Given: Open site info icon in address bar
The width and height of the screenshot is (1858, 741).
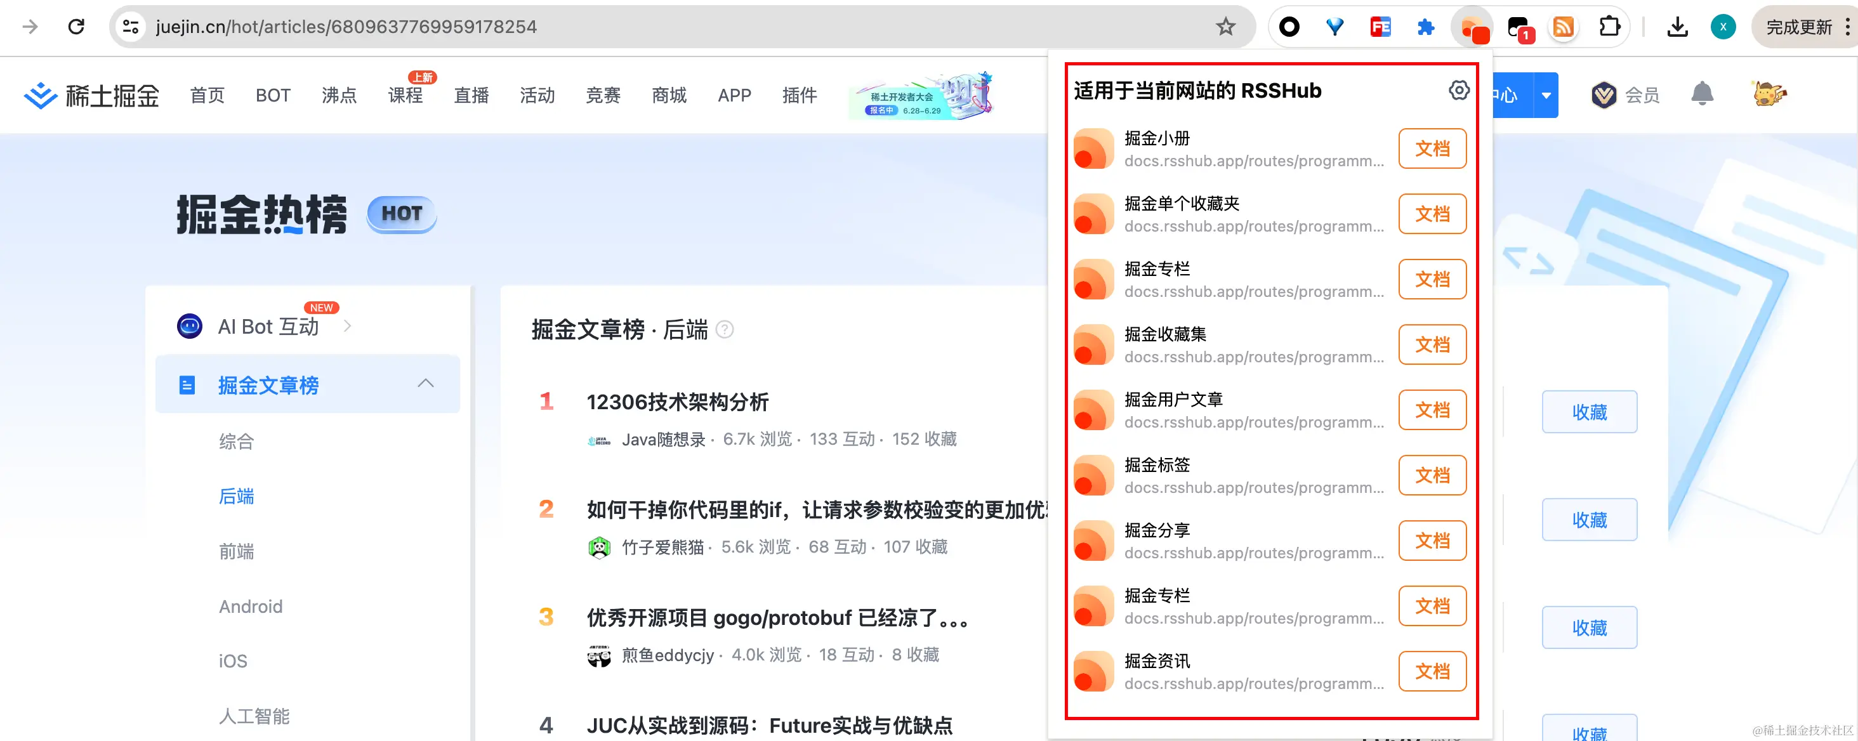Looking at the screenshot, I should 131,27.
